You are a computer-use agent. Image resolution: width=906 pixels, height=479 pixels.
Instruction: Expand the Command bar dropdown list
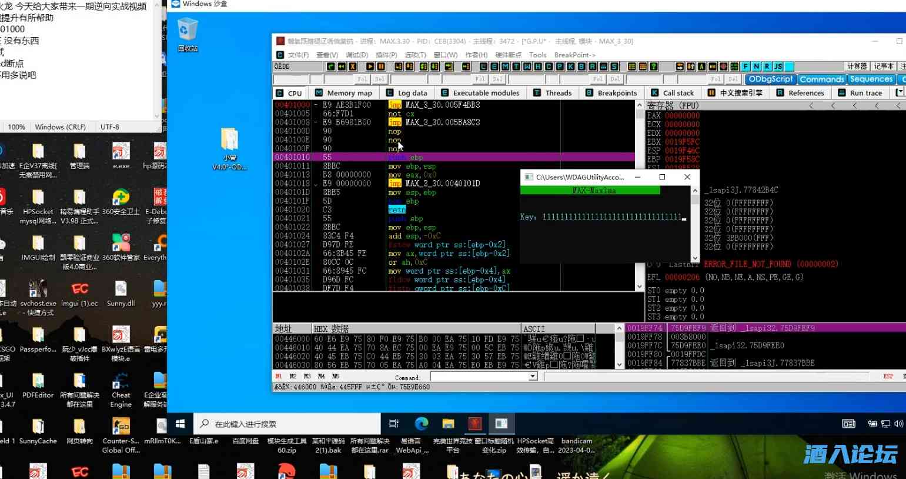pyautogui.click(x=533, y=376)
